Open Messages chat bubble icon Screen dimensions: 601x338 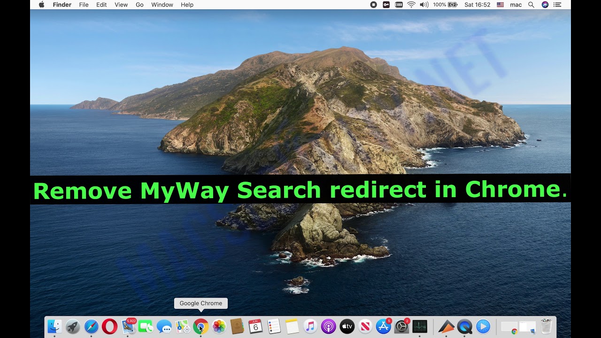pos(164,326)
